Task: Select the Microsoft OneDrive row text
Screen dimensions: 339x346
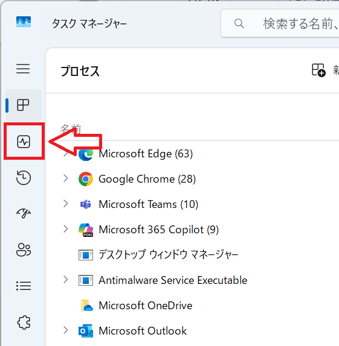Action: pyautogui.click(x=146, y=306)
